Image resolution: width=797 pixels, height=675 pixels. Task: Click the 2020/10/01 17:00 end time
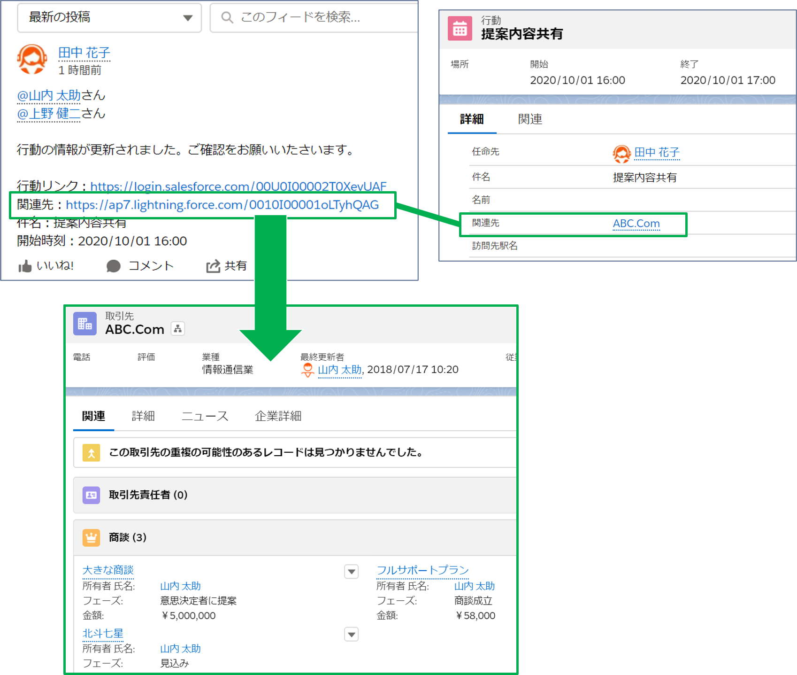728,80
